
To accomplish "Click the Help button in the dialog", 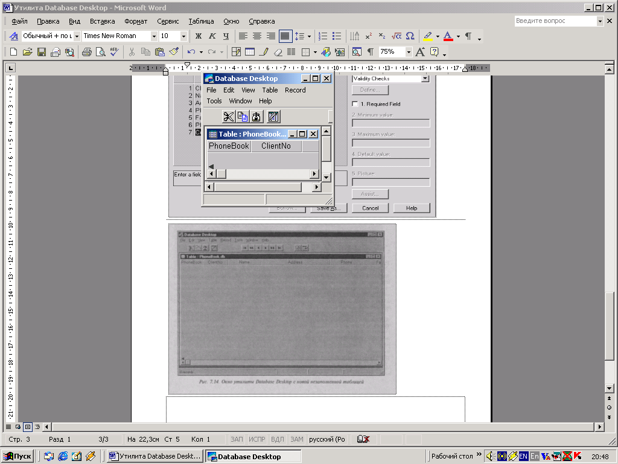I will click(x=412, y=208).
